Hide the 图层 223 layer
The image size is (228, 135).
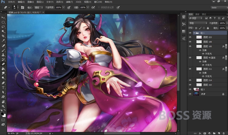tap(190, 37)
